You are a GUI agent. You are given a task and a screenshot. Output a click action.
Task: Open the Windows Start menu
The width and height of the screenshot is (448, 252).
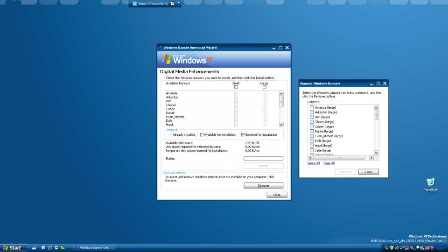[14, 248]
